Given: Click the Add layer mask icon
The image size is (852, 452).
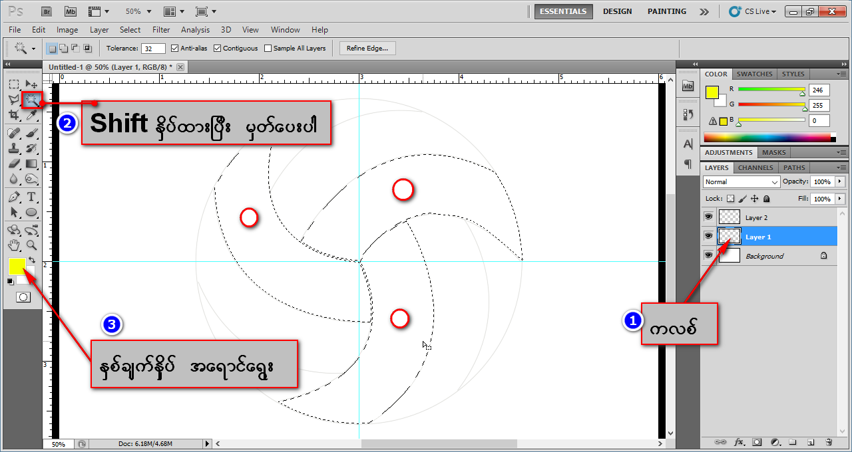Looking at the screenshot, I should [757, 442].
